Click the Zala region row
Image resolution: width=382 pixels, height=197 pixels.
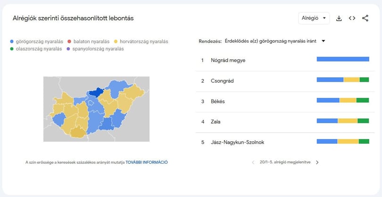(x=216, y=122)
